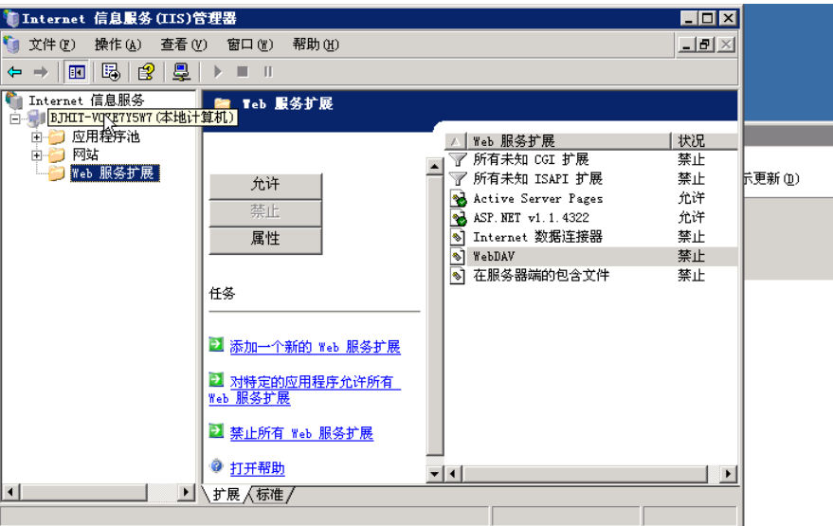This screenshot has height=526, width=833.
Task: Click the stop service square icon
Action: [243, 72]
